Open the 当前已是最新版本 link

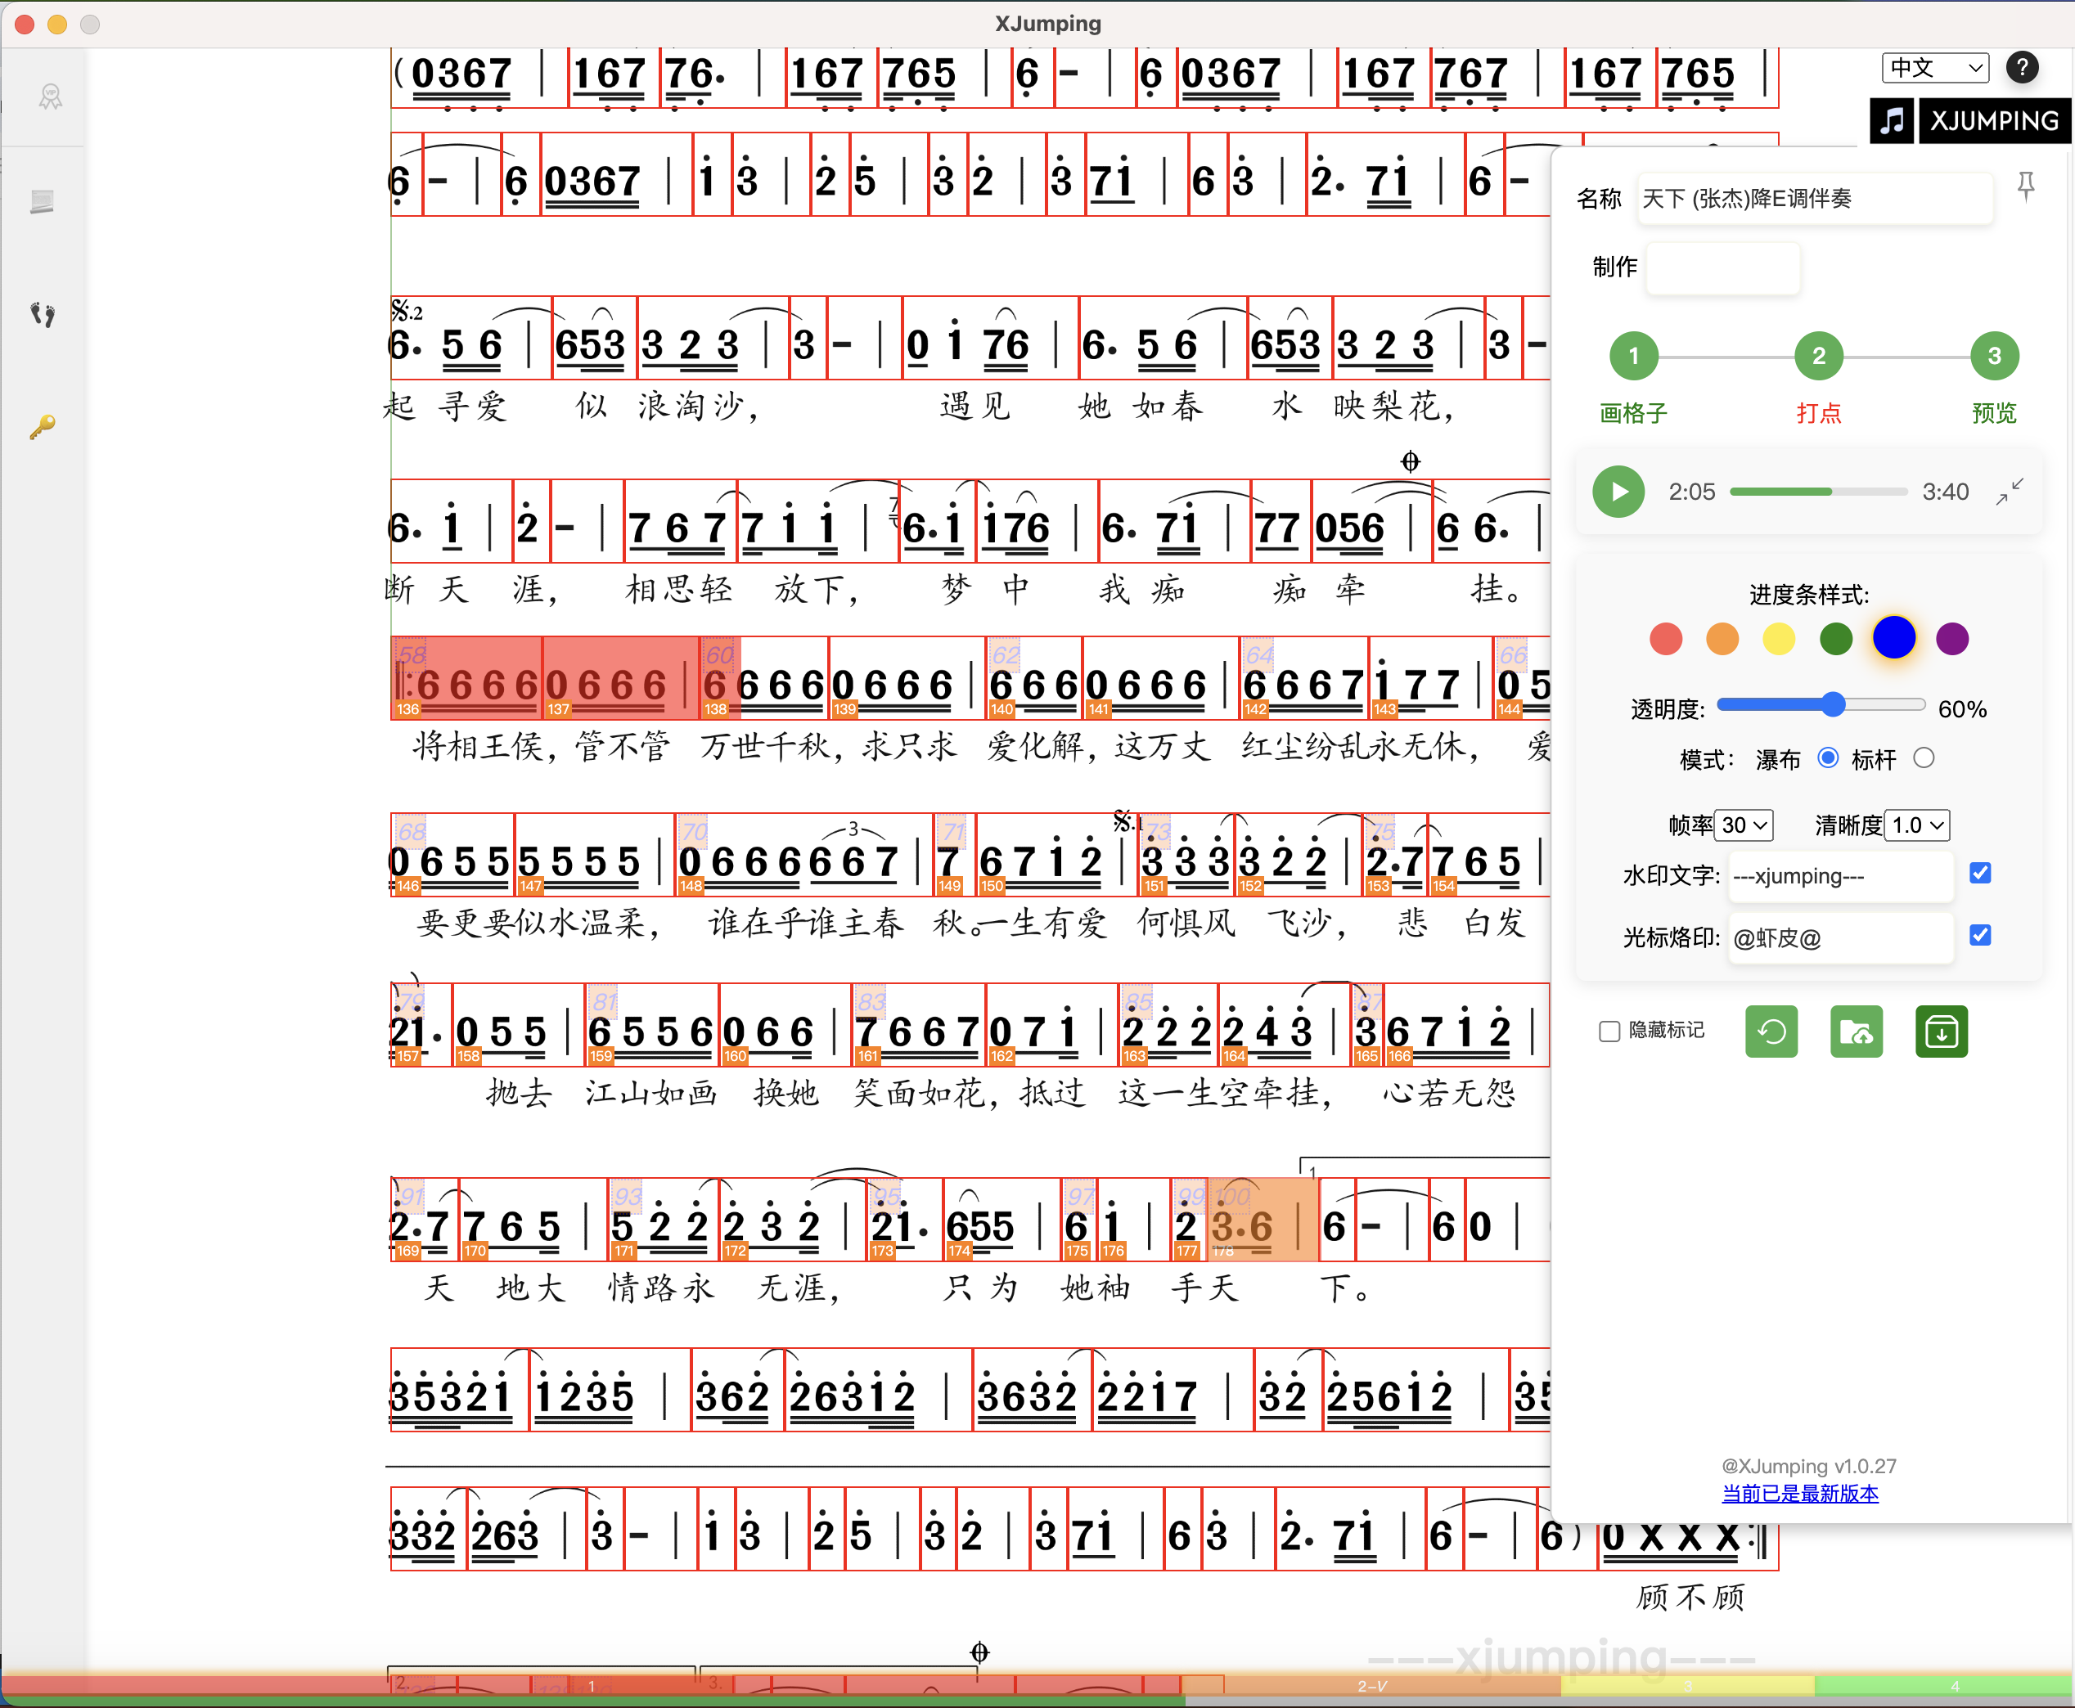coord(1799,1494)
